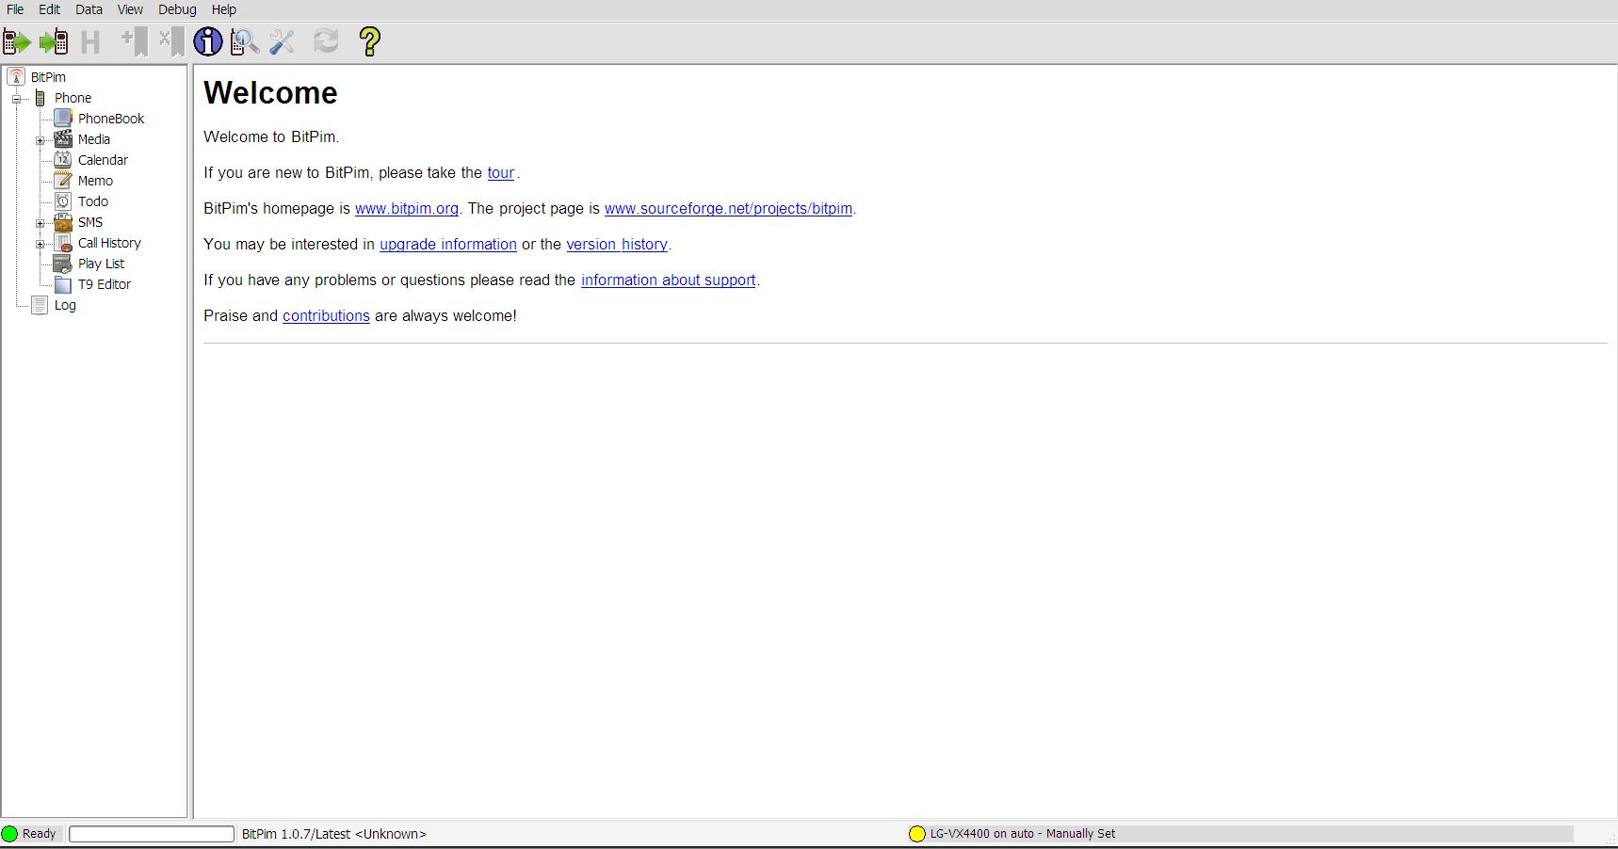This screenshot has width=1618, height=849.
Task: Select the Call History label in tree
Action: [109, 243]
